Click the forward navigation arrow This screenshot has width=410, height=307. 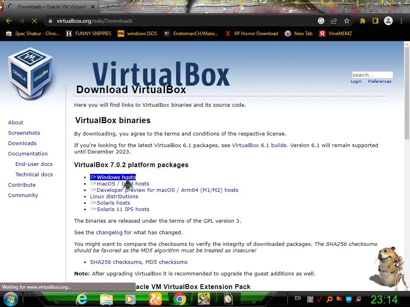click(x=22, y=21)
